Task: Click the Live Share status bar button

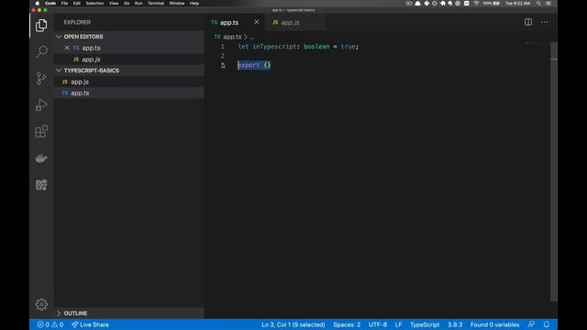Action: (x=90, y=324)
